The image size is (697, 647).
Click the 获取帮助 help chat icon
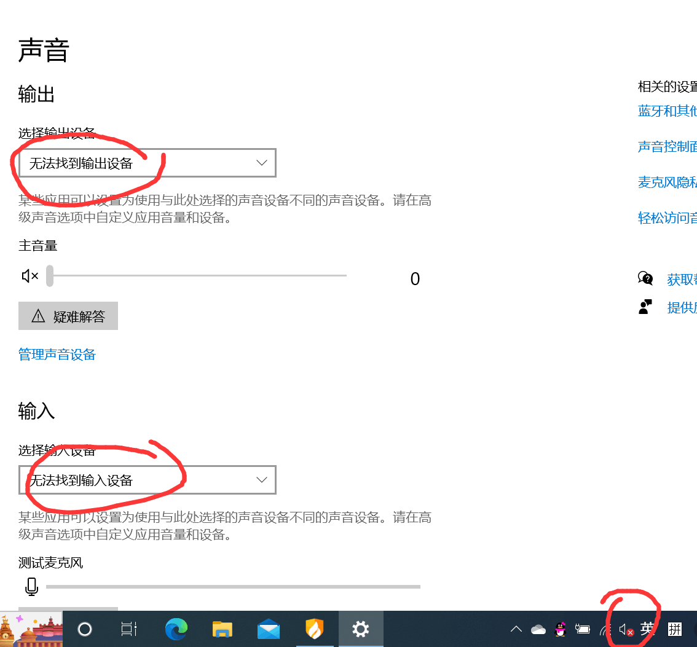pos(645,278)
